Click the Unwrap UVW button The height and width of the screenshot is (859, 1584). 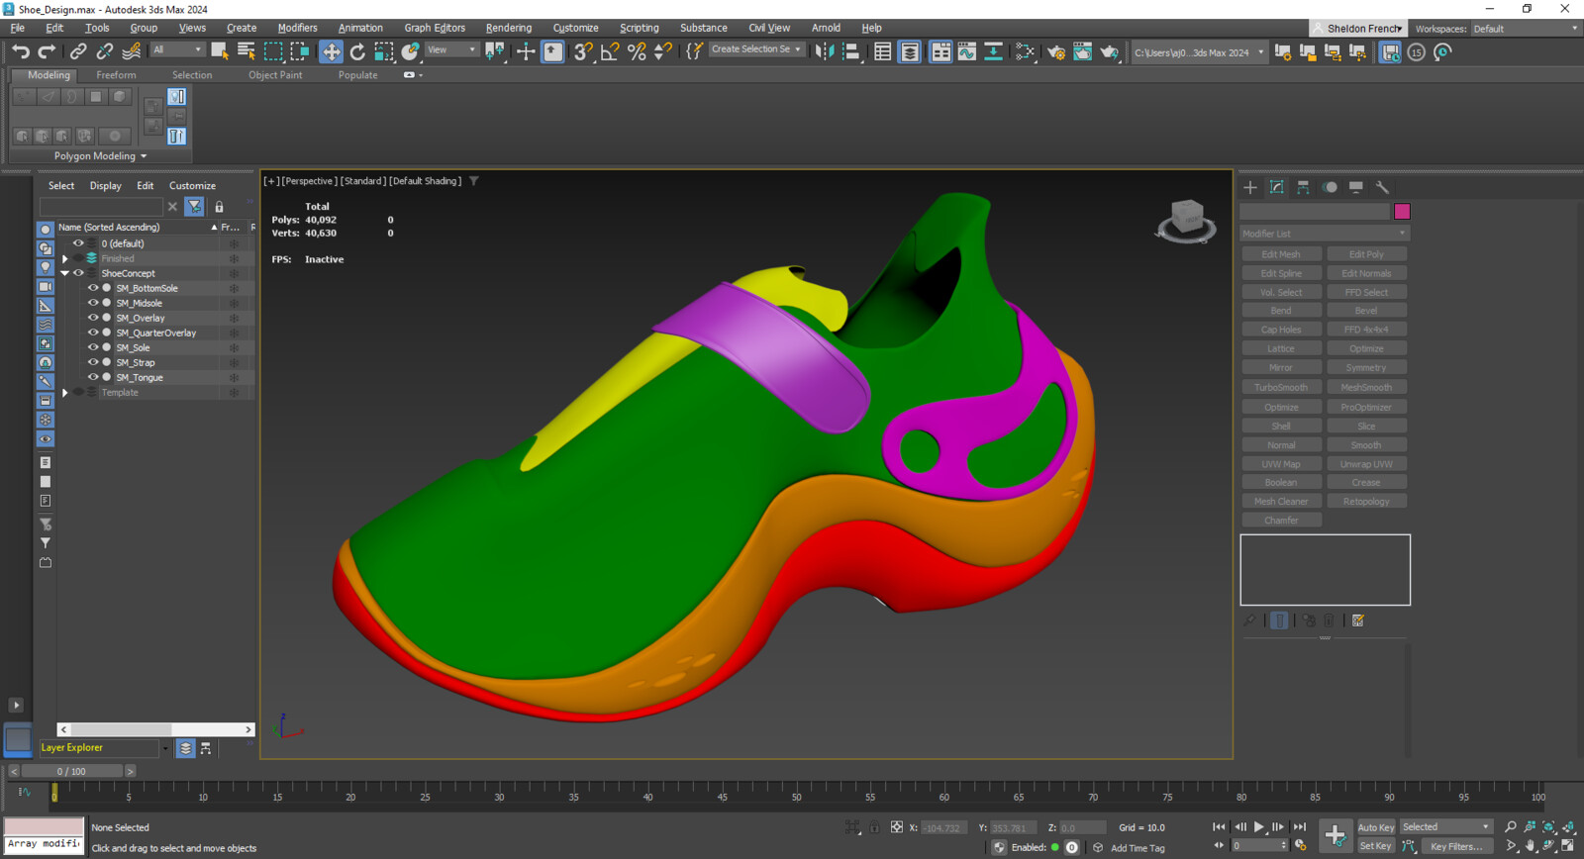(1366, 464)
